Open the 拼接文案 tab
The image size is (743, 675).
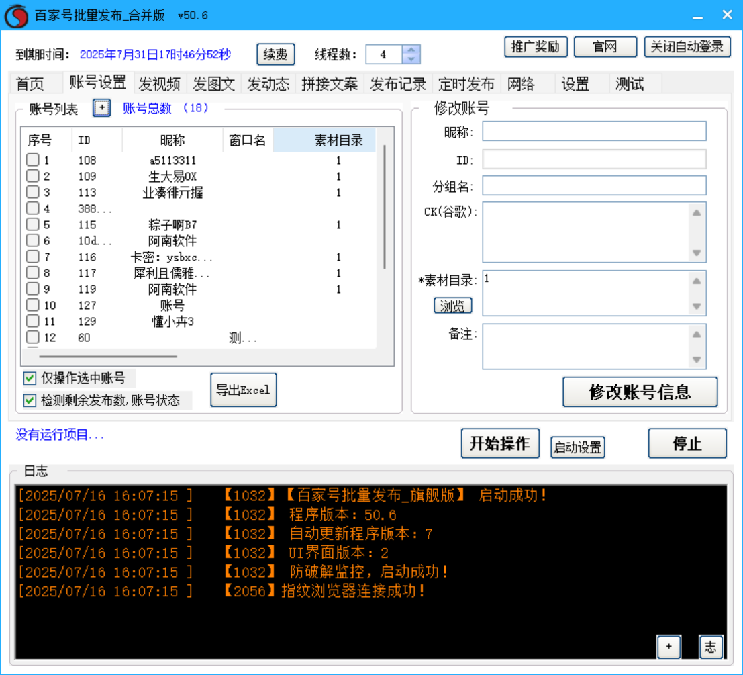(x=330, y=84)
